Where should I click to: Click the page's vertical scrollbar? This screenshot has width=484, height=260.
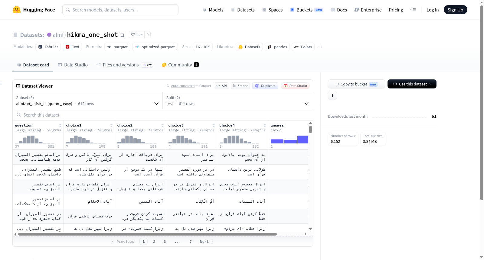(482, 103)
